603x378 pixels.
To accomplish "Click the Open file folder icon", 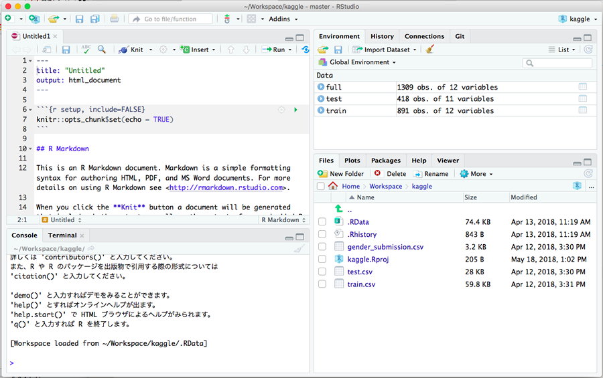I will 54,19.
